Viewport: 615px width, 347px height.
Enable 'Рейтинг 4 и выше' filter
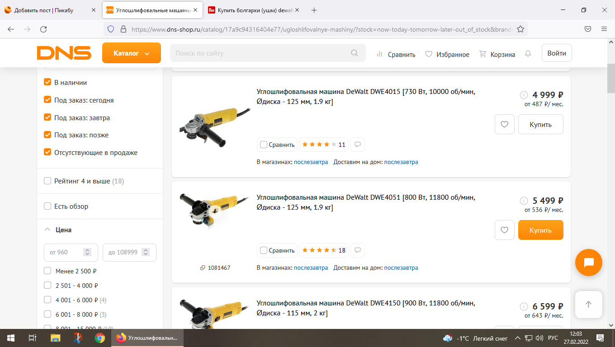point(47,181)
